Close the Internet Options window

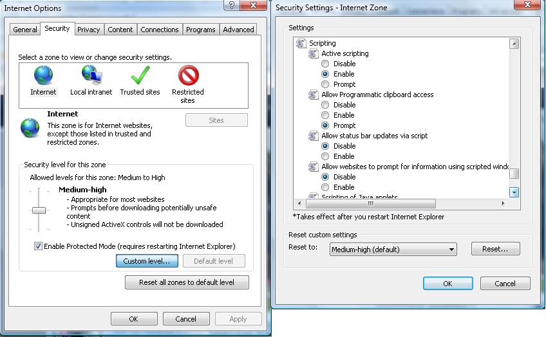point(253,5)
